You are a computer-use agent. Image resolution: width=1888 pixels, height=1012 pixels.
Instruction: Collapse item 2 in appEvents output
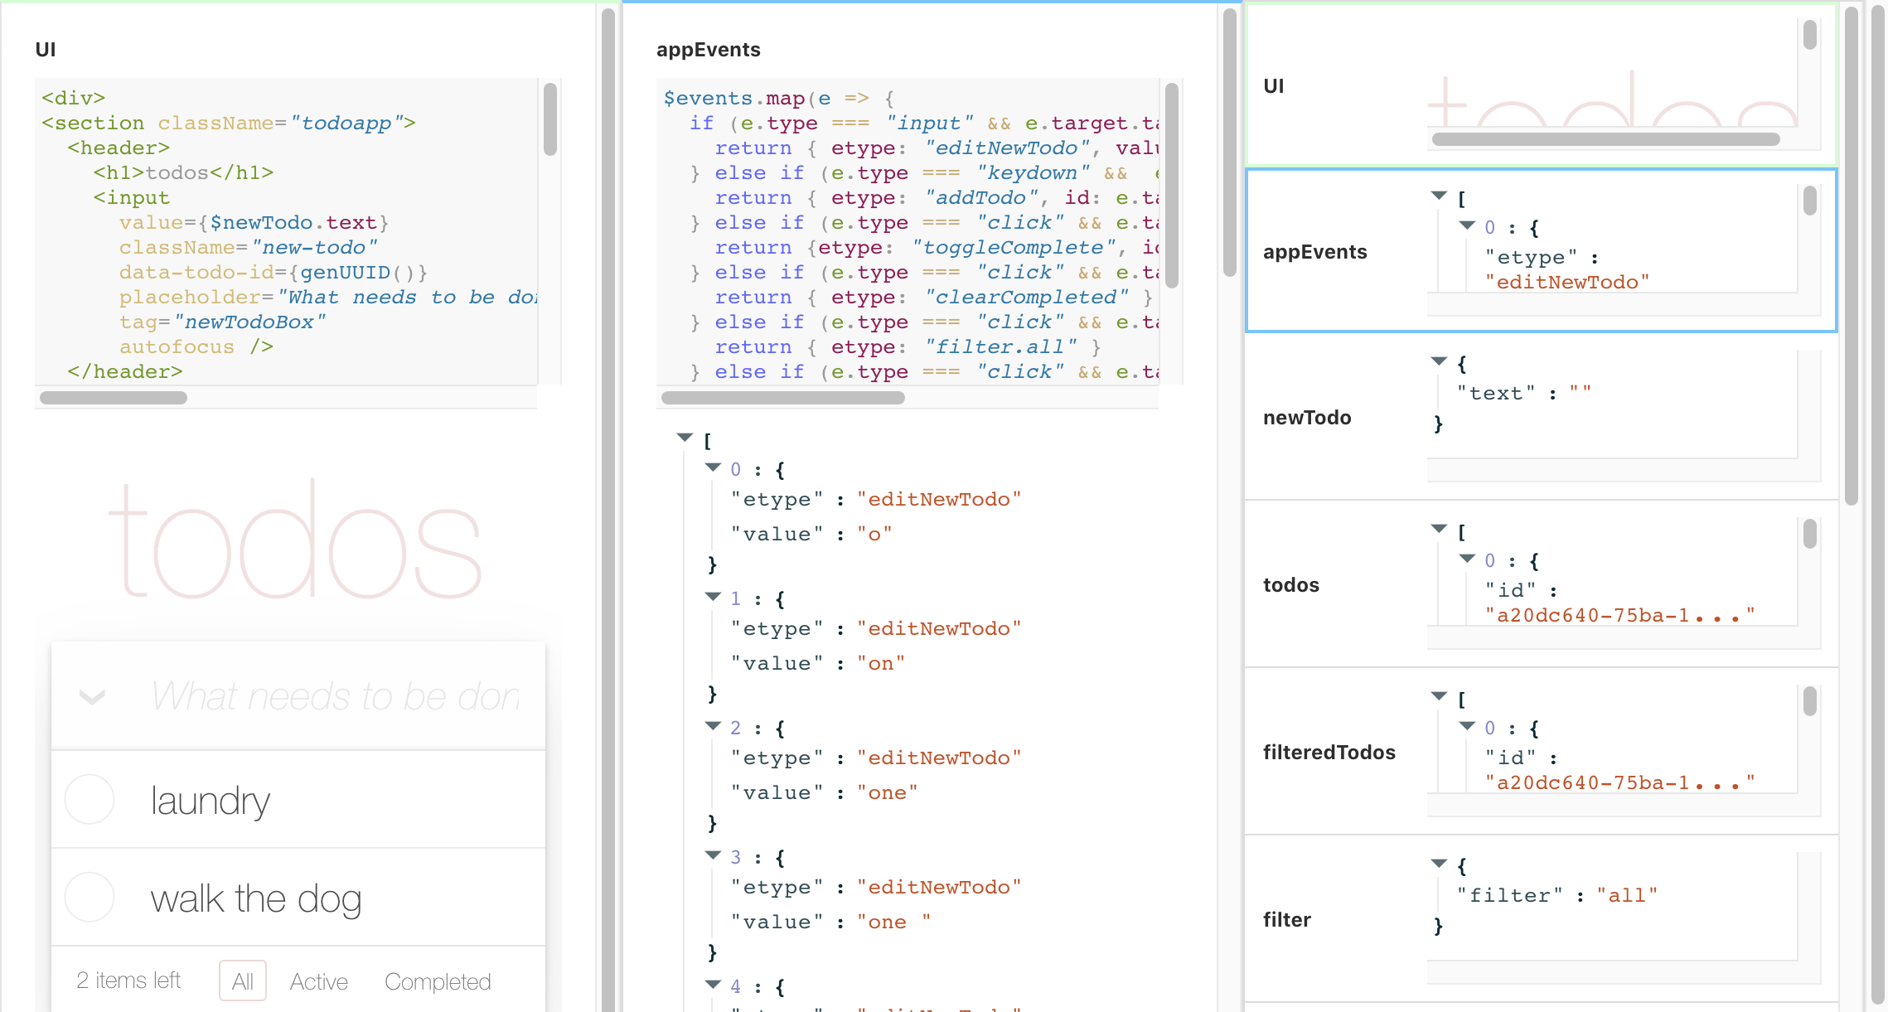[x=713, y=726]
